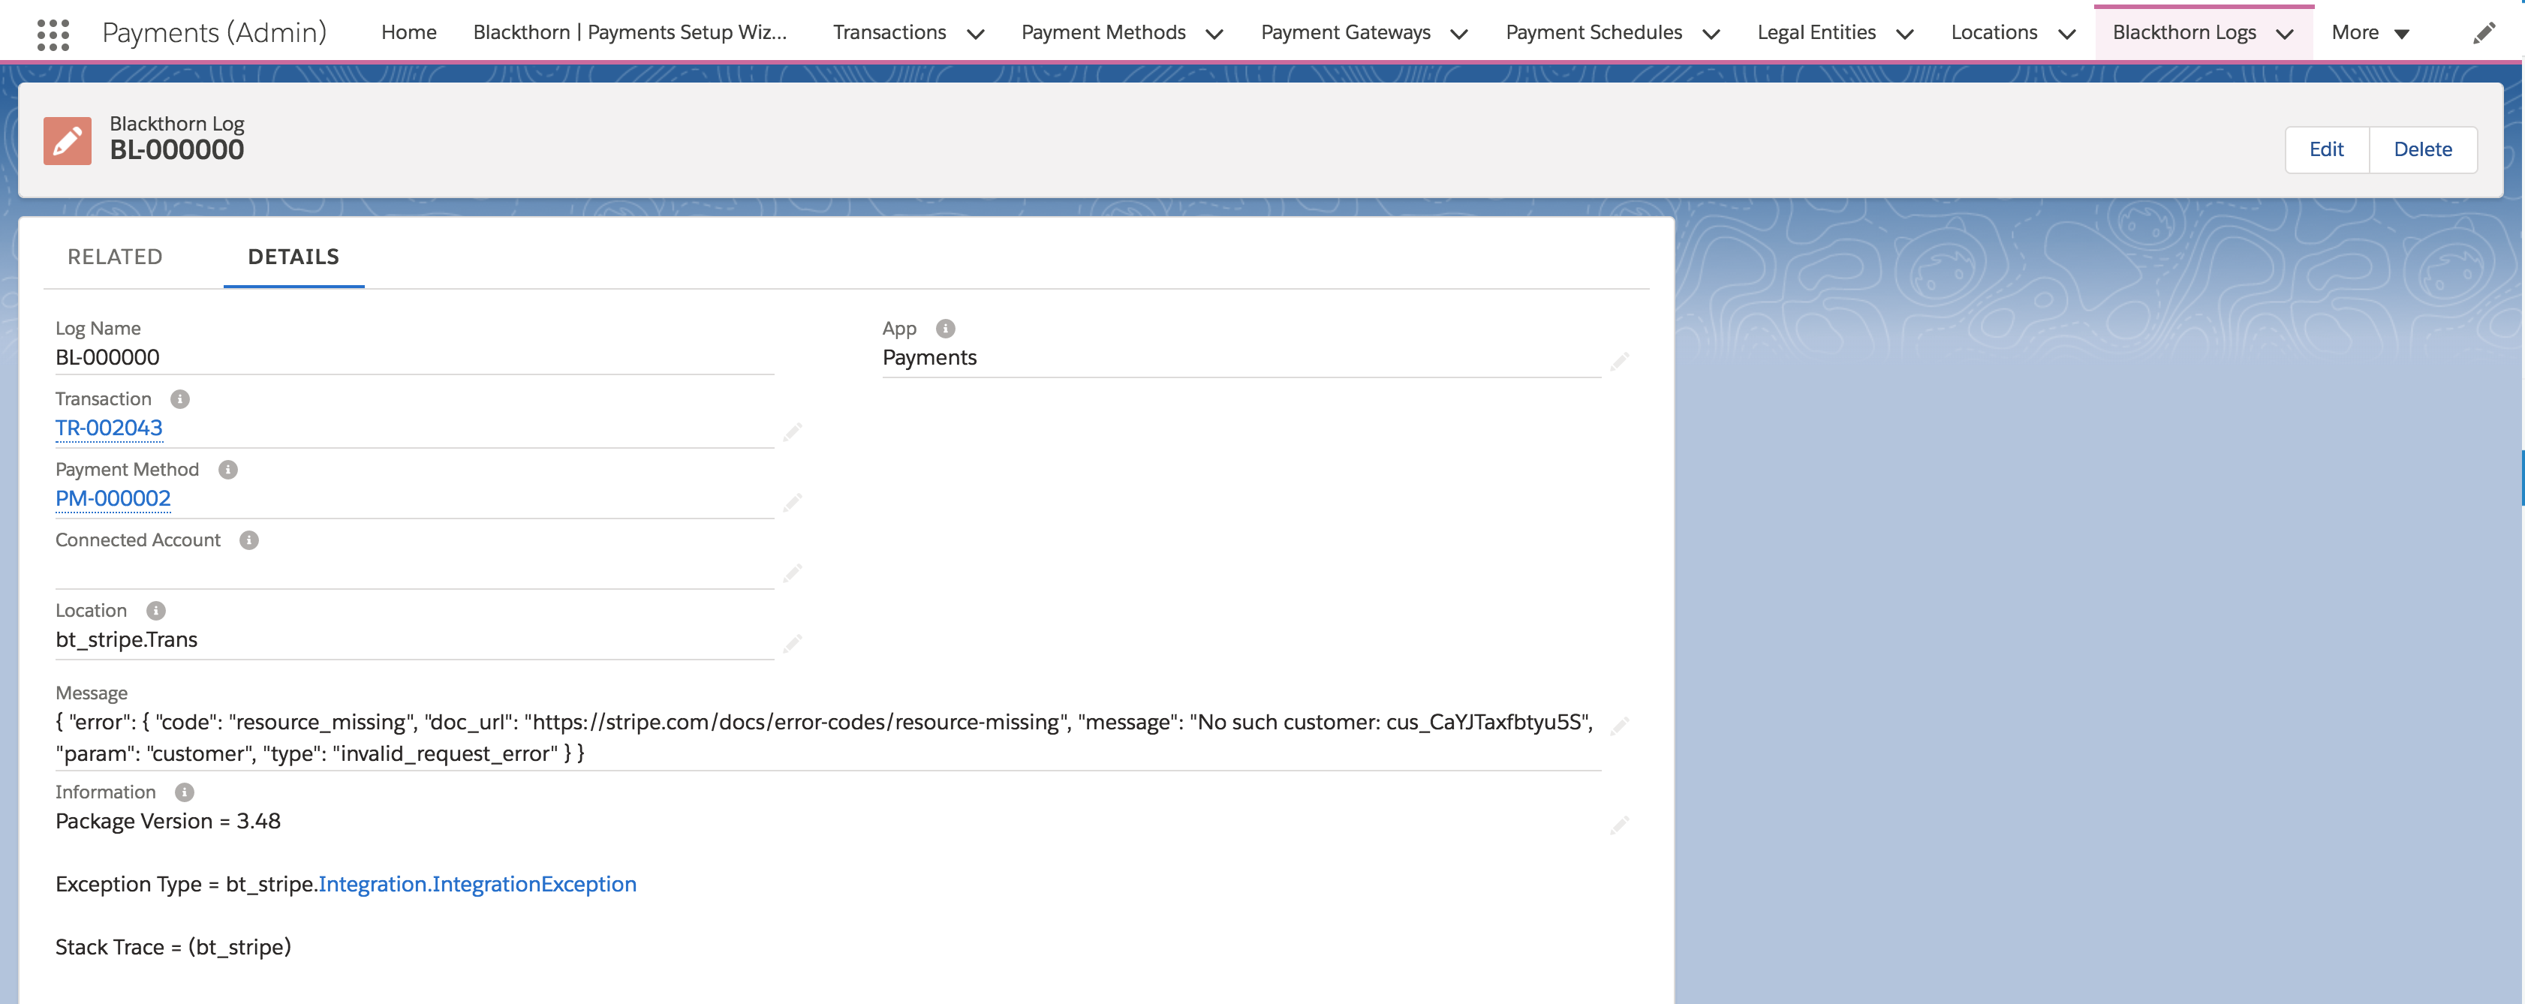This screenshot has width=2525, height=1004.
Task: Click the Information field info icon
Action: (x=185, y=792)
